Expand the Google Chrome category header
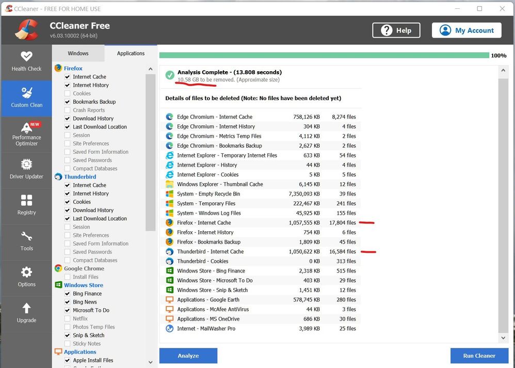The image size is (515, 368). point(84,268)
